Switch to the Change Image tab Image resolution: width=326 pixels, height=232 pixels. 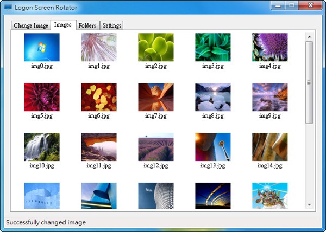tap(31, 25)
